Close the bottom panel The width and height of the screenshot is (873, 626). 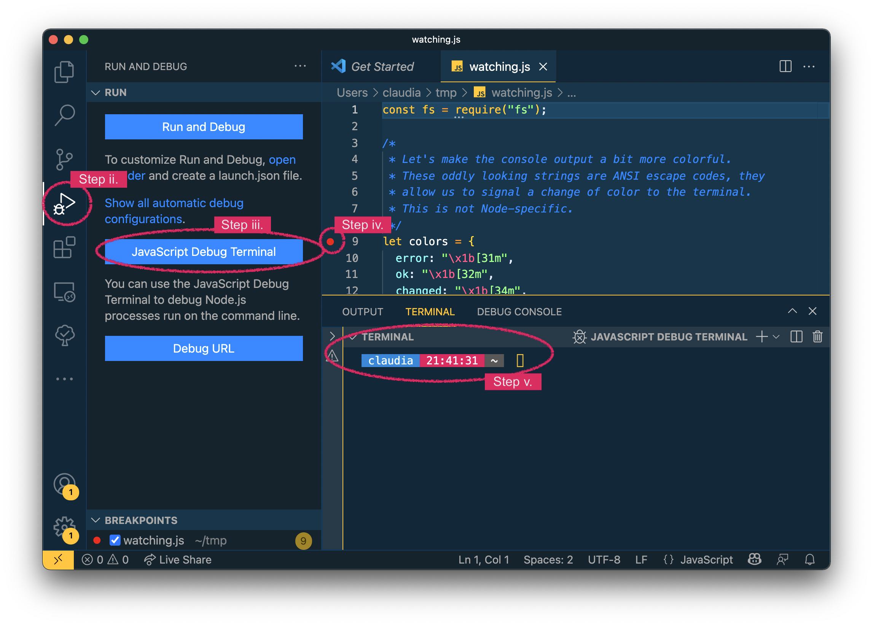pos(812,311)
